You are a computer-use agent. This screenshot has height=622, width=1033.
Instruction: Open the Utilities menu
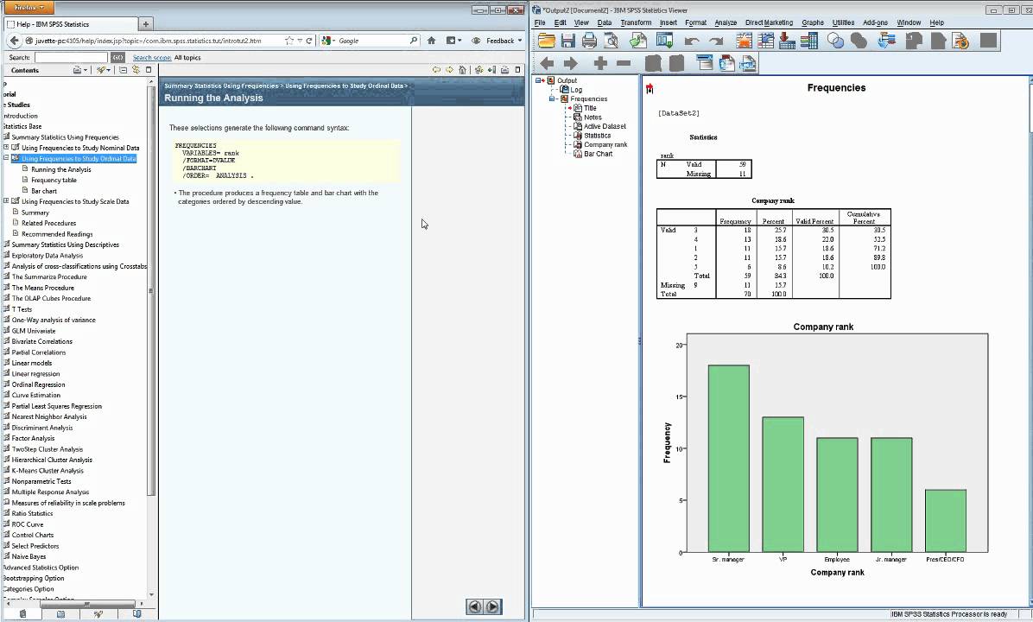point(843,22)
